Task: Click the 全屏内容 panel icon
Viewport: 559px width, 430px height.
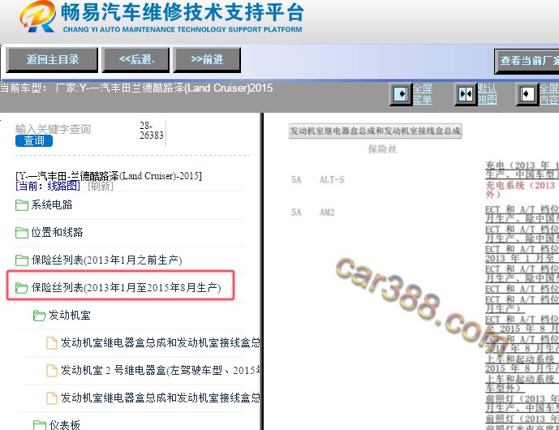Action: click(x=527, y=94)
